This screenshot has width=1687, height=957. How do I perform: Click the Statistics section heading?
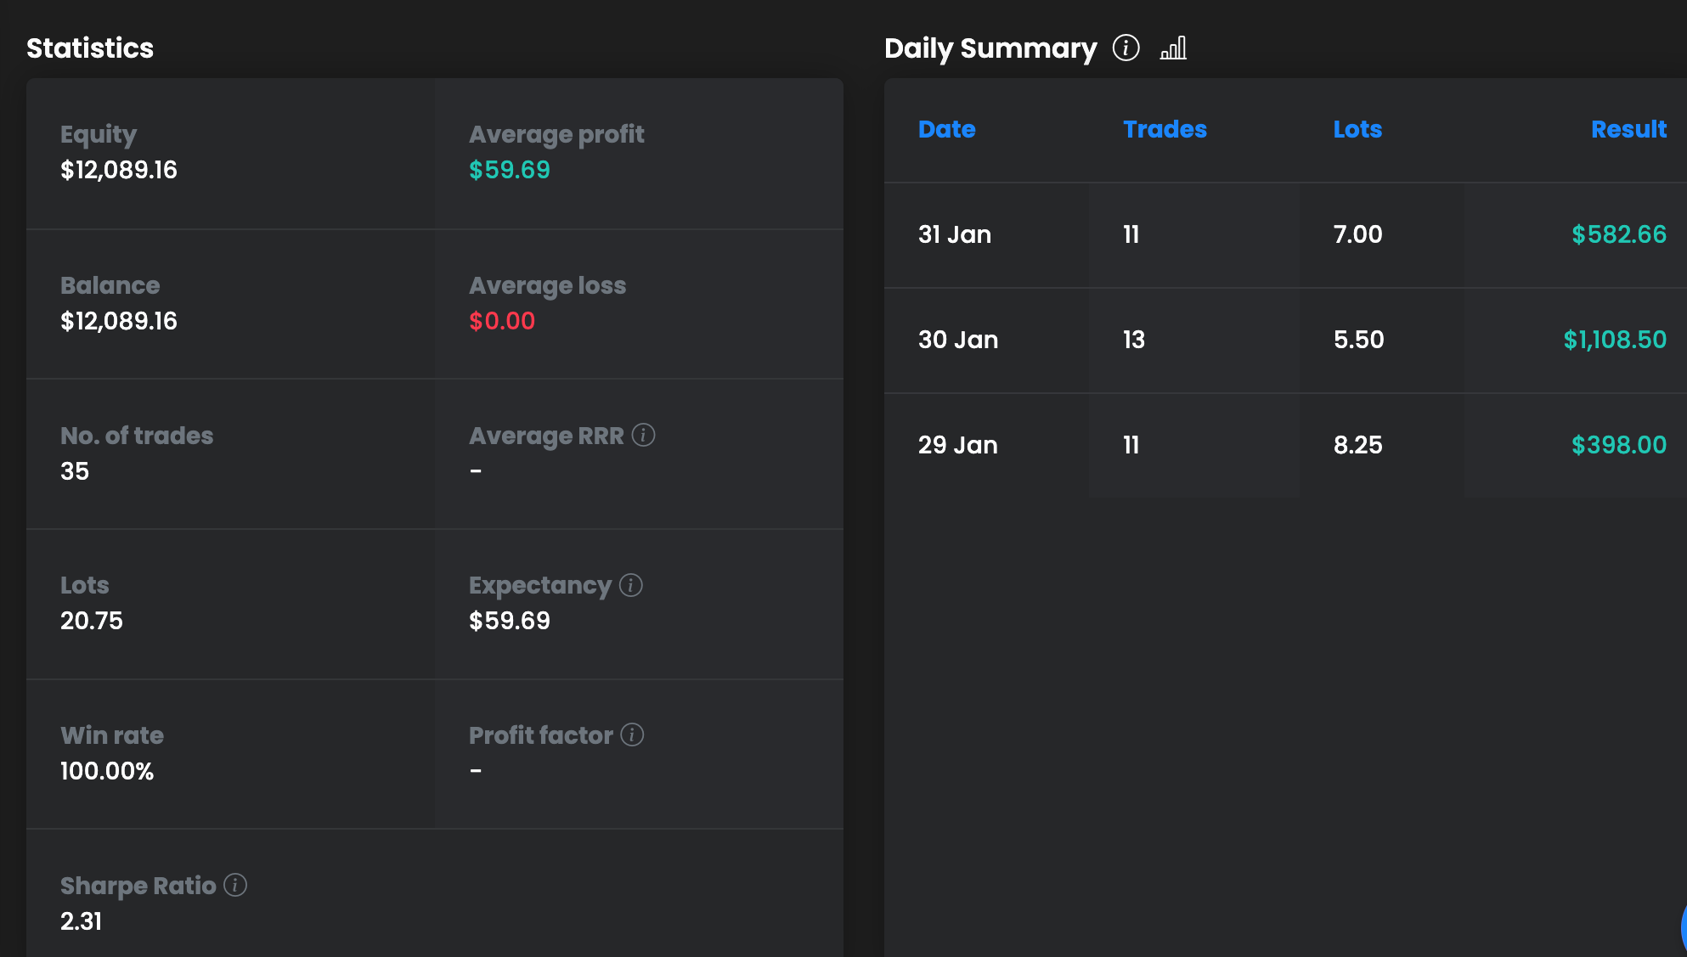pos(90,48)
